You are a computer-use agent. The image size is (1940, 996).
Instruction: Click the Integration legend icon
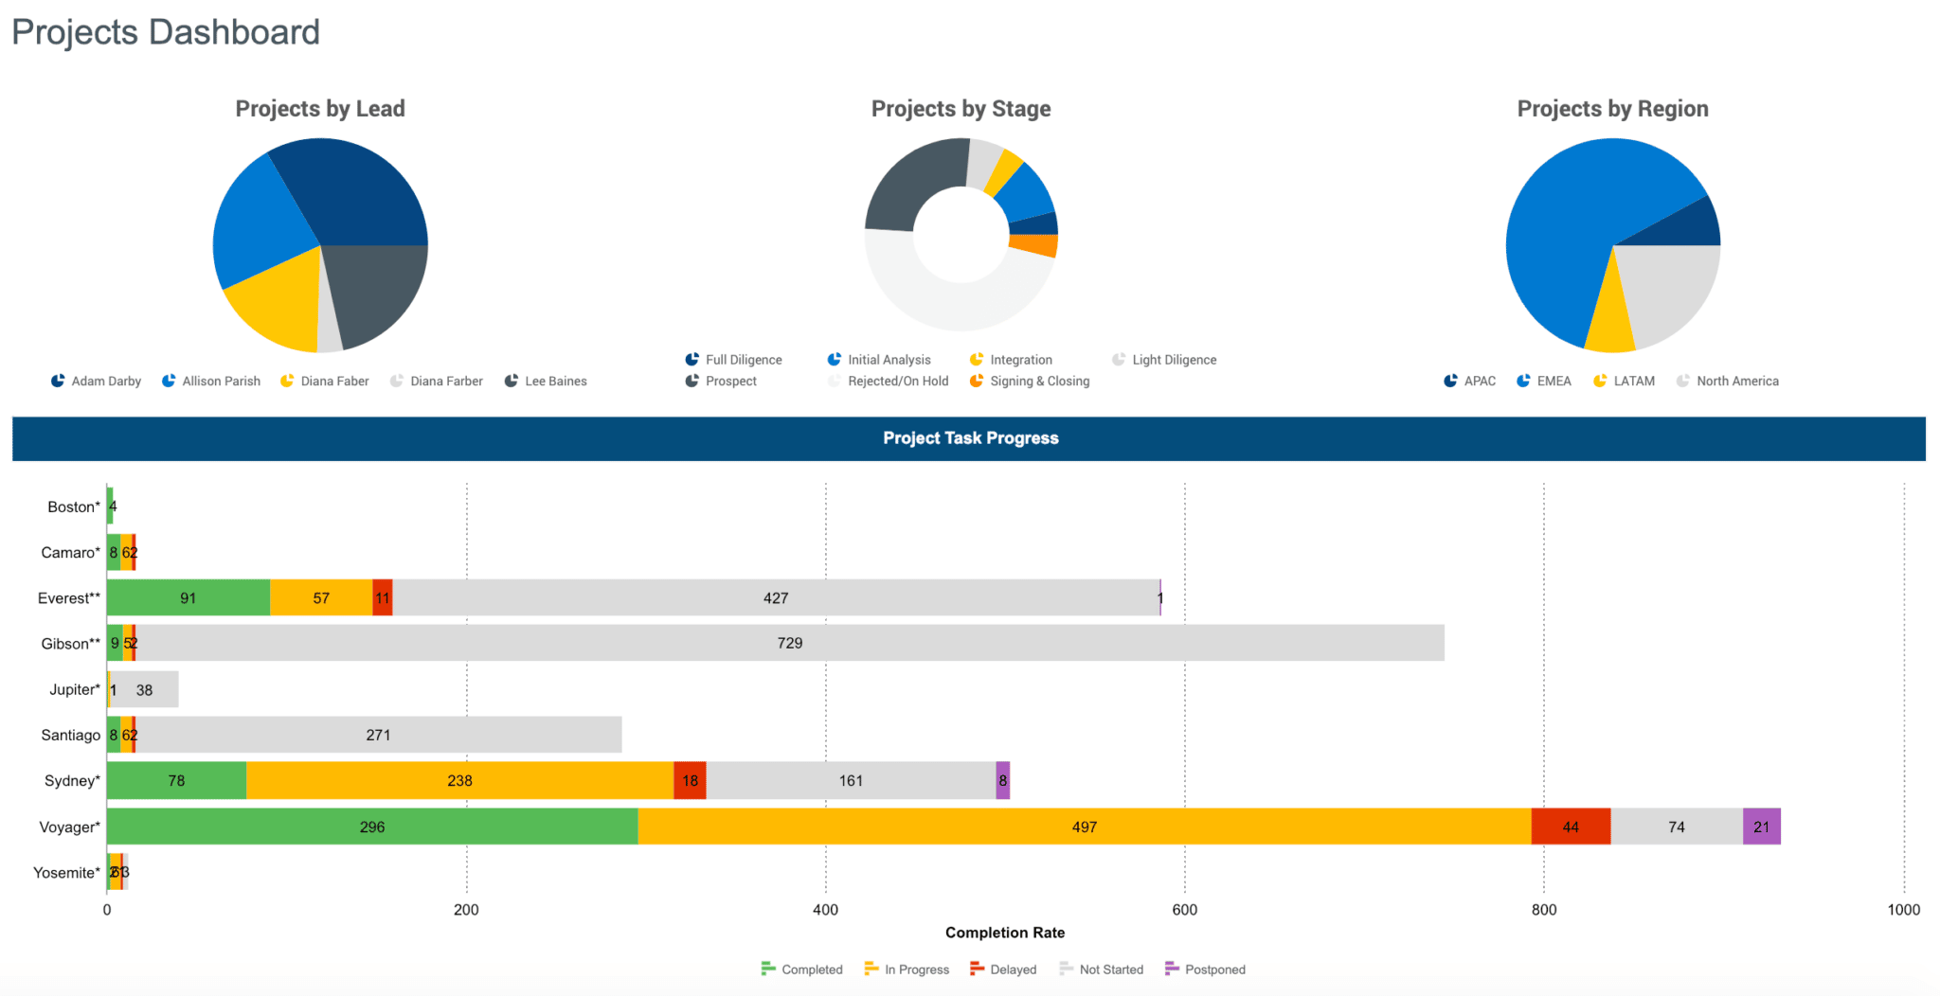point(977,360)
